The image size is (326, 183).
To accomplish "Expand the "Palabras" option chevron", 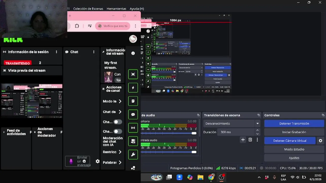I will coord(120,162).
